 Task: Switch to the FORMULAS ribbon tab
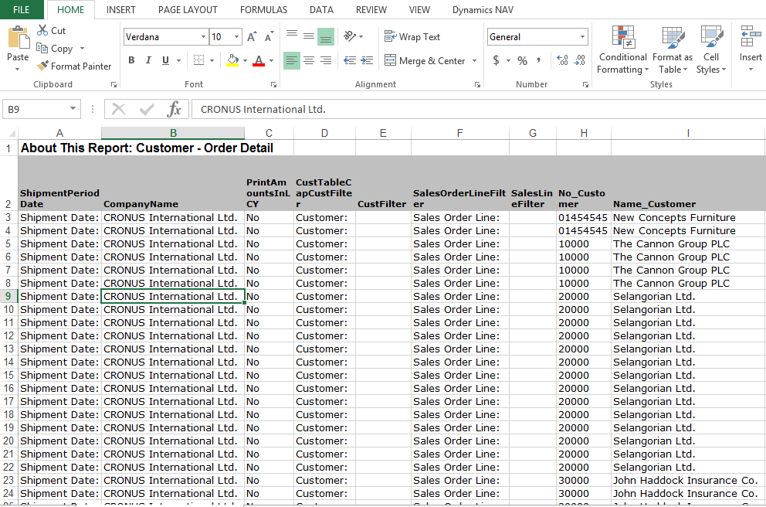(x=263, y=10)
